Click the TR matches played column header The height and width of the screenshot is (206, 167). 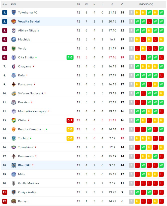pos(79,4)
